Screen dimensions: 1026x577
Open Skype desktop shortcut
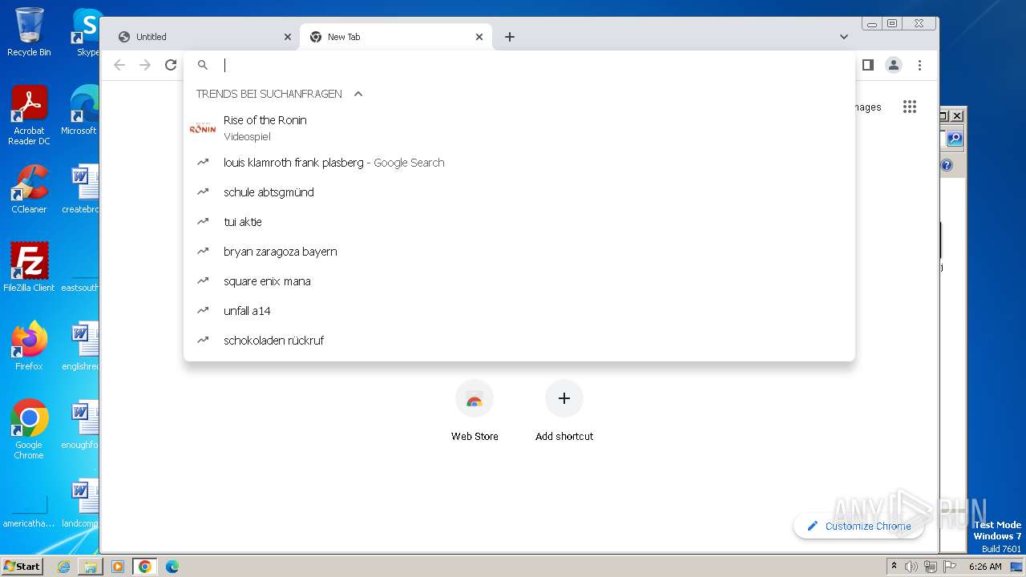click(87, 32)
